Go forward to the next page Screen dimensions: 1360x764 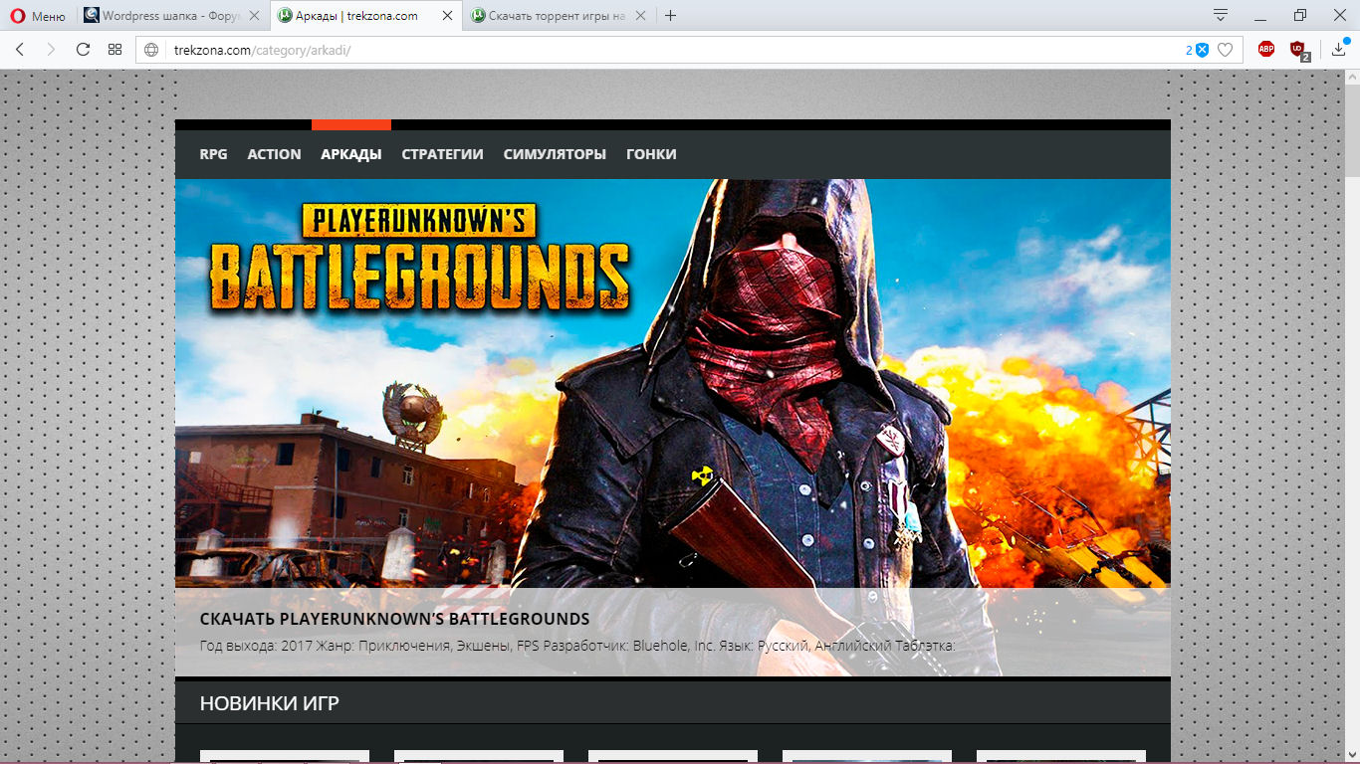click(x=51, y=50)
